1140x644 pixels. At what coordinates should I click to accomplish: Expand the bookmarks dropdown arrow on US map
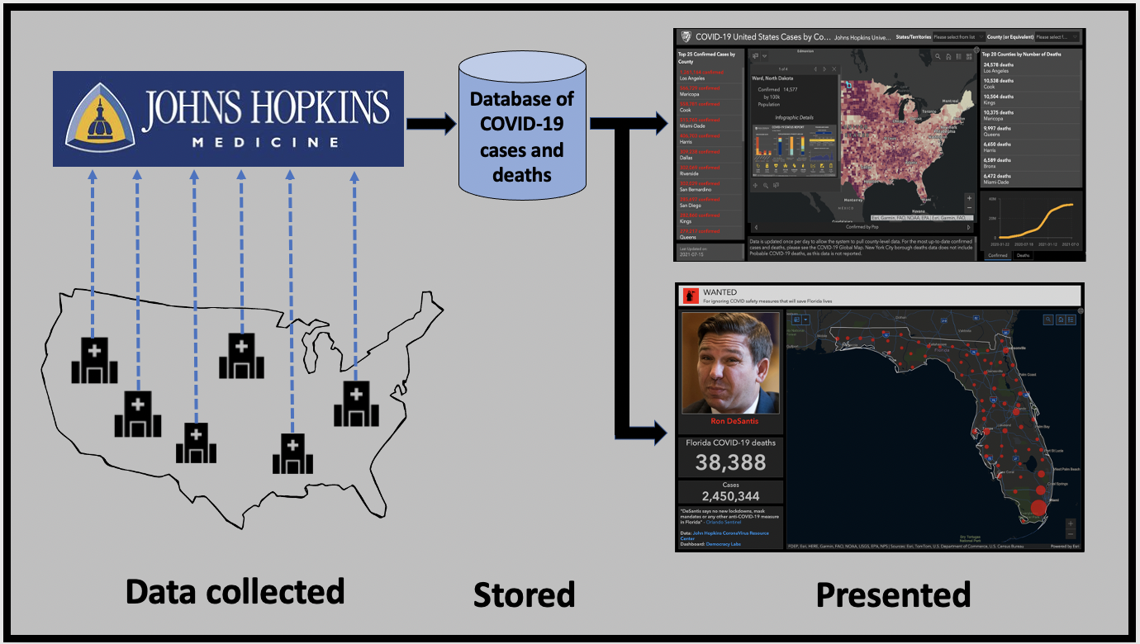pos(765,56)
